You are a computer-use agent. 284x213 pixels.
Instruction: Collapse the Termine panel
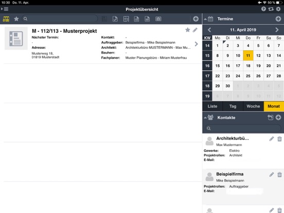pos(205,19)
